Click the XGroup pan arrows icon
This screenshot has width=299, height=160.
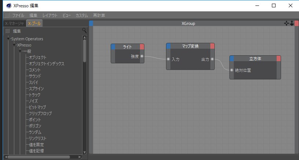pos(287,23)
